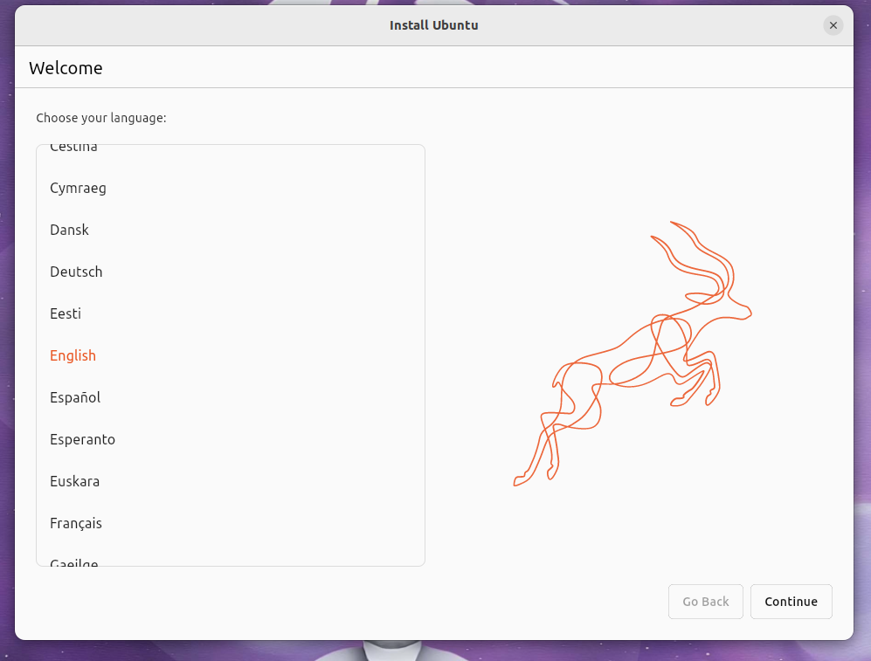Click the purple desktop background behind the installer

click(x=7, y=349)
